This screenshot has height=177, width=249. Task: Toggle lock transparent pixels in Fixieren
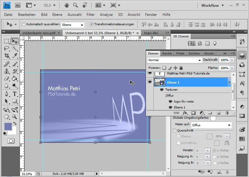point(164,68)
